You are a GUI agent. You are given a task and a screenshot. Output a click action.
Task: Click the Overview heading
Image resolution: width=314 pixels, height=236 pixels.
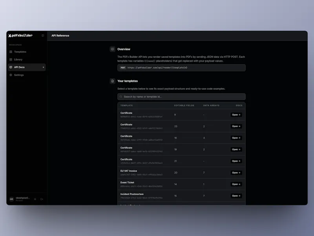pyautogui.click(x=124, y=49)
